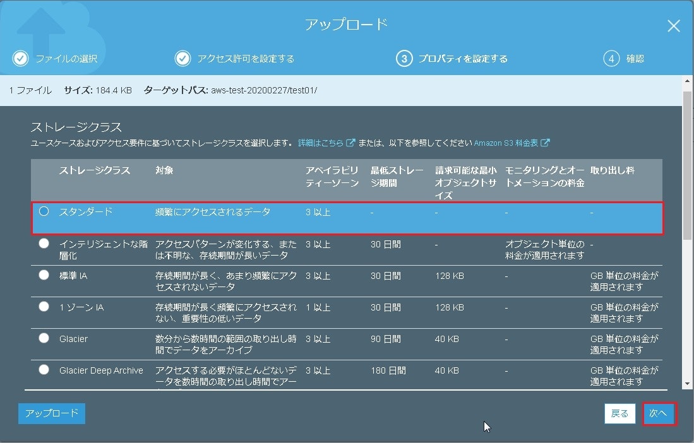This screenshot has height=443, width=694.
Task: Click the 次へ button
Action: pyautogui.click(x=658, y=414)
